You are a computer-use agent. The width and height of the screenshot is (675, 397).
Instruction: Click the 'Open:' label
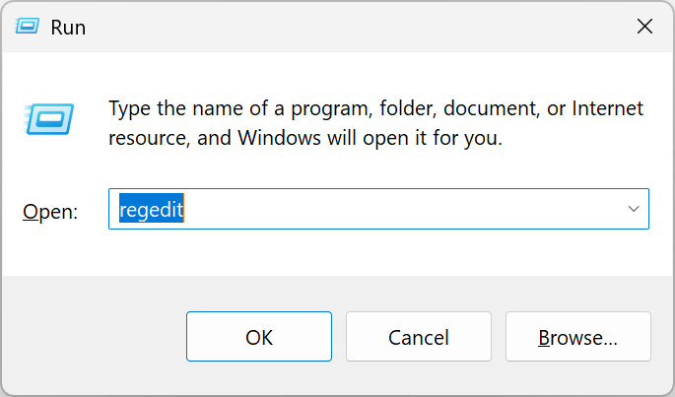tap(49, 211)
